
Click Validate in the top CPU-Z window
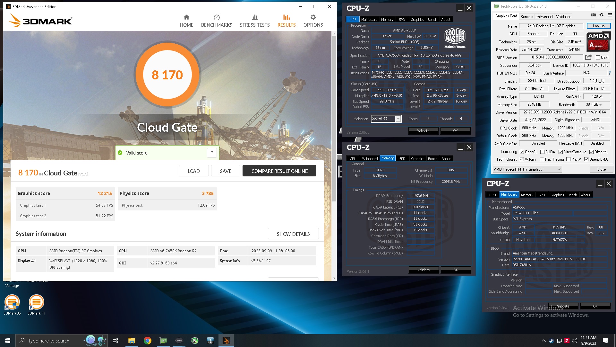pyautogui.click(x=423, y=131)
